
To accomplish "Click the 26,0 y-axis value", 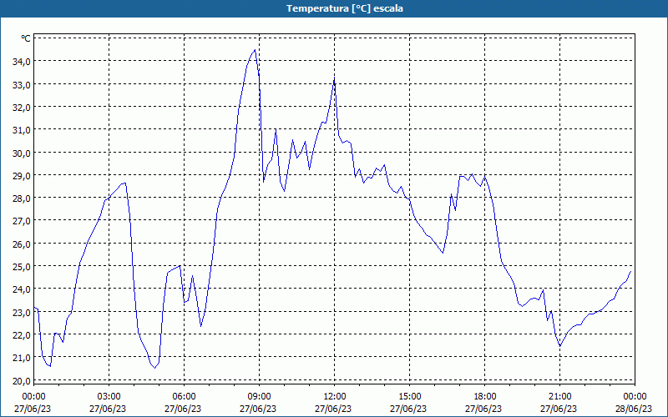I will coord(22,244).
